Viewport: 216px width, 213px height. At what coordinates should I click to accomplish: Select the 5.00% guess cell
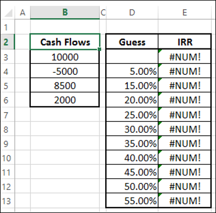(132, 71)
